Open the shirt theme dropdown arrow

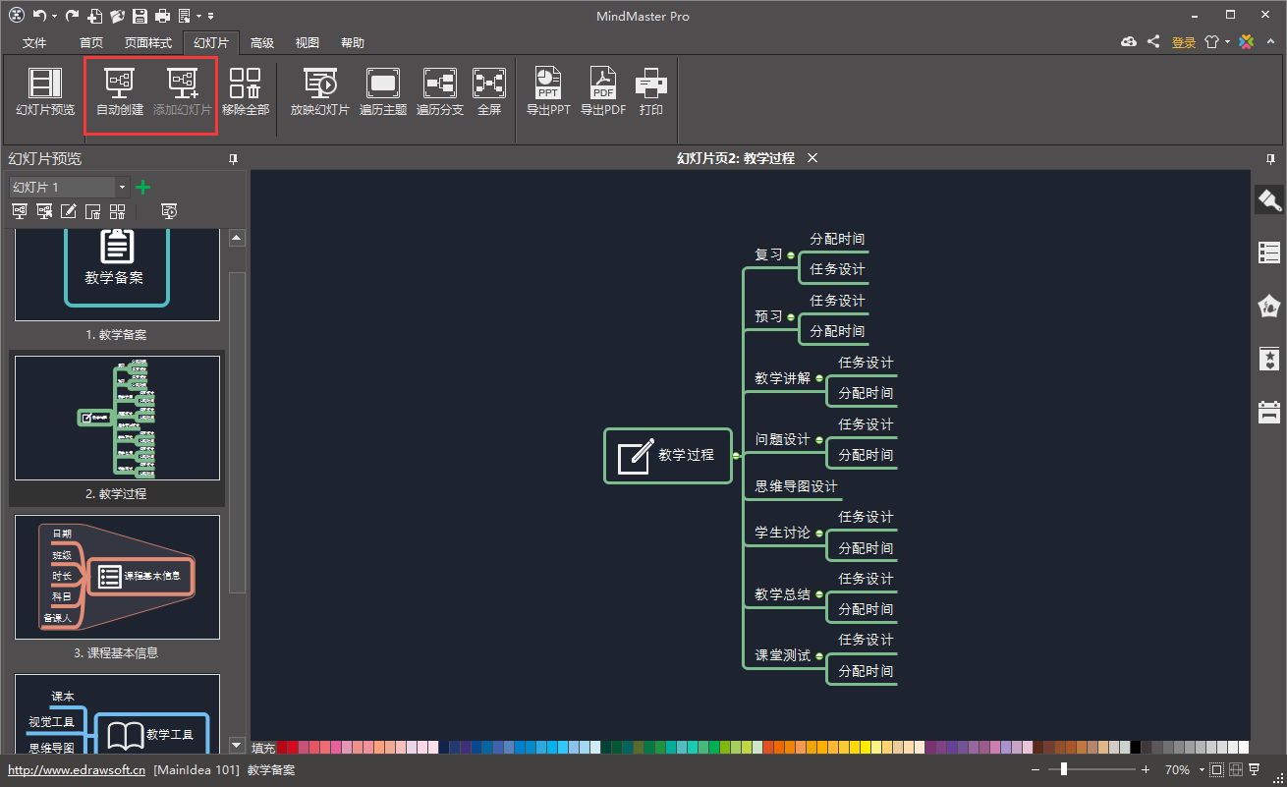[1227, 43]
